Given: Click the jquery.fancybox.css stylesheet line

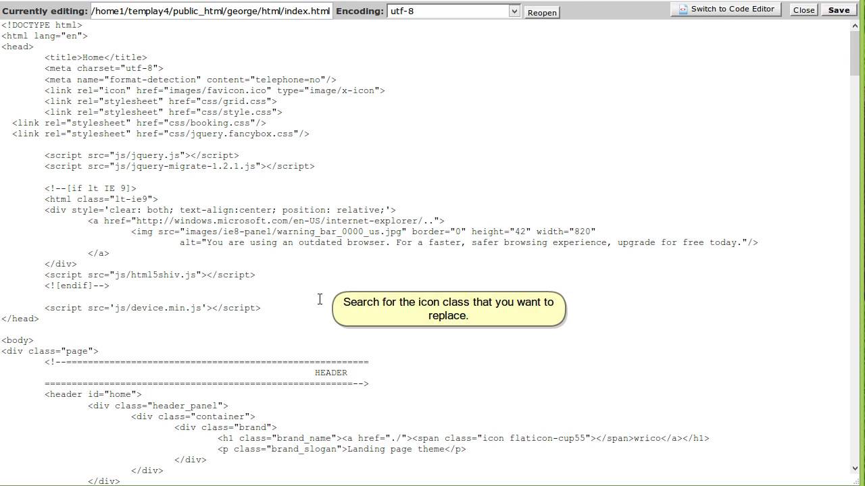Looking at the screenshot, I should pos(161,134).
